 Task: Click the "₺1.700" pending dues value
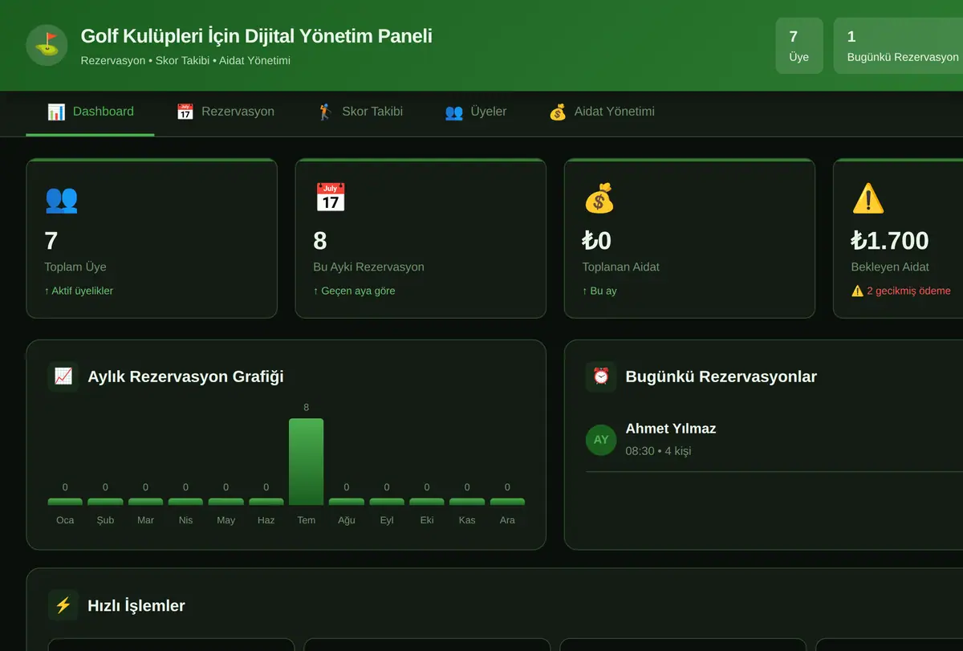click(890, 241)
